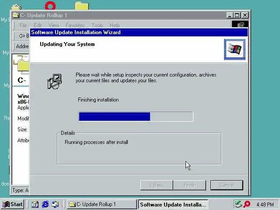Click the Cancel button in the wizard
This screenshot has height=210, width=280.
point(227,185)
